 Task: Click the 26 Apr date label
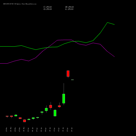(x=72, y=129)
